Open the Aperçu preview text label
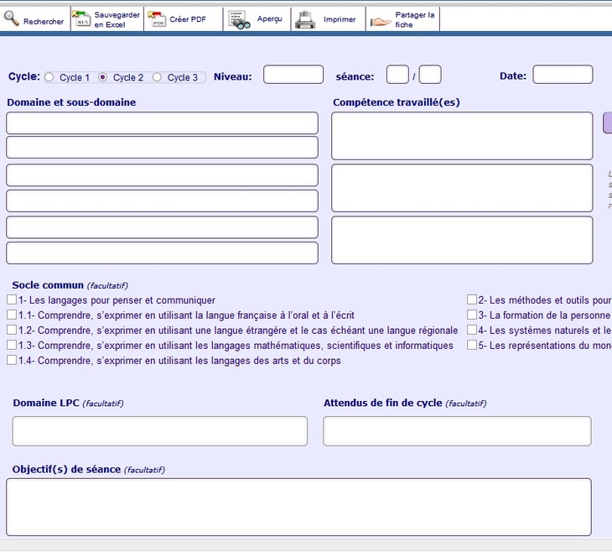 point(269,19)
